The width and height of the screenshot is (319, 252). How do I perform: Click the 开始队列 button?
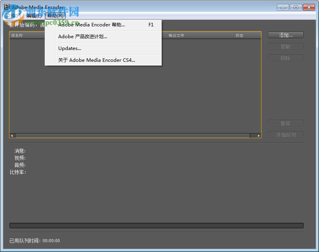(x=286, y=135)
